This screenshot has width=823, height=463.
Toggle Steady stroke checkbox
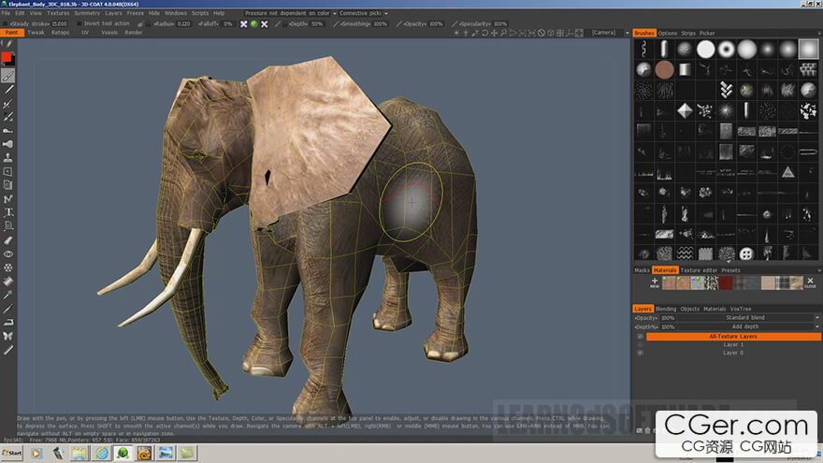tap(6, 23)
